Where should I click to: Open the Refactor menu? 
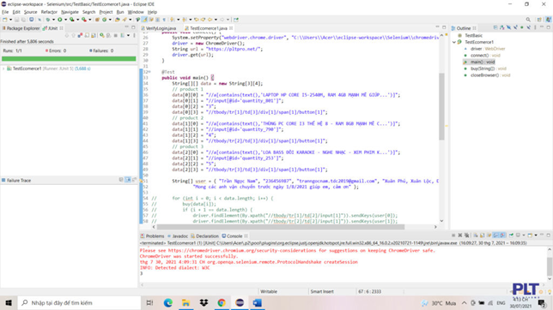coord(49,12)
